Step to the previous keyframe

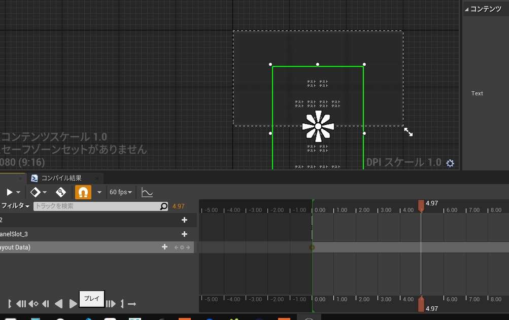coord(33,304)
